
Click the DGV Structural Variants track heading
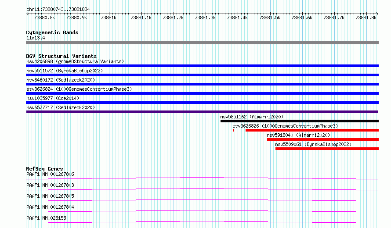(x=62, y=56)
